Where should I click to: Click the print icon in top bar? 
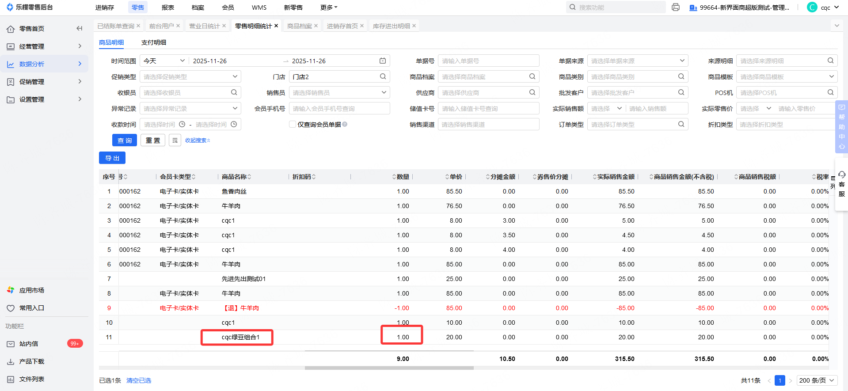click(x=676, y=8)
